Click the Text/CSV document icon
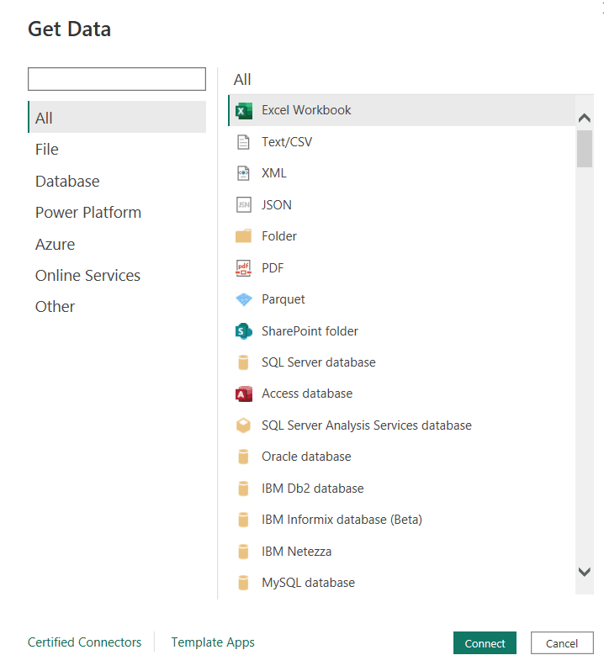Viewport: 604px width, 671px height. (x=243, y=142)
